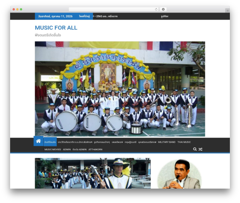Select the date label in the top bar

click(x=55, y=16)
